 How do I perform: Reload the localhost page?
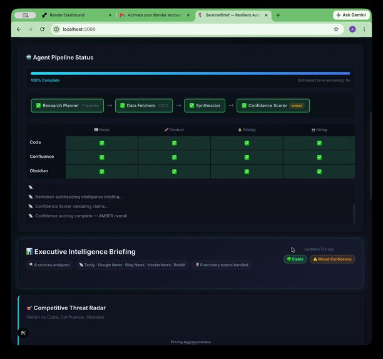pos(43,29)
